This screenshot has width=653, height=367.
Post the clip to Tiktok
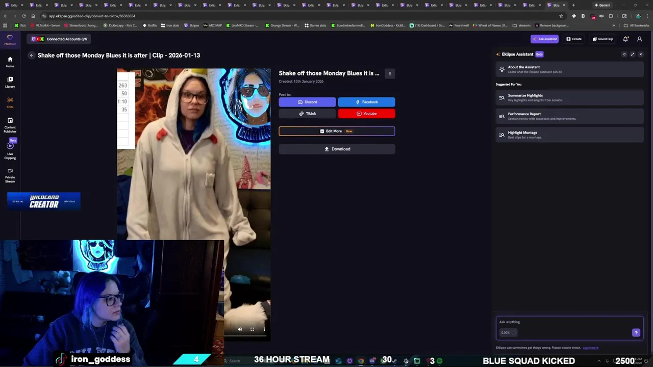click(307, 114)
